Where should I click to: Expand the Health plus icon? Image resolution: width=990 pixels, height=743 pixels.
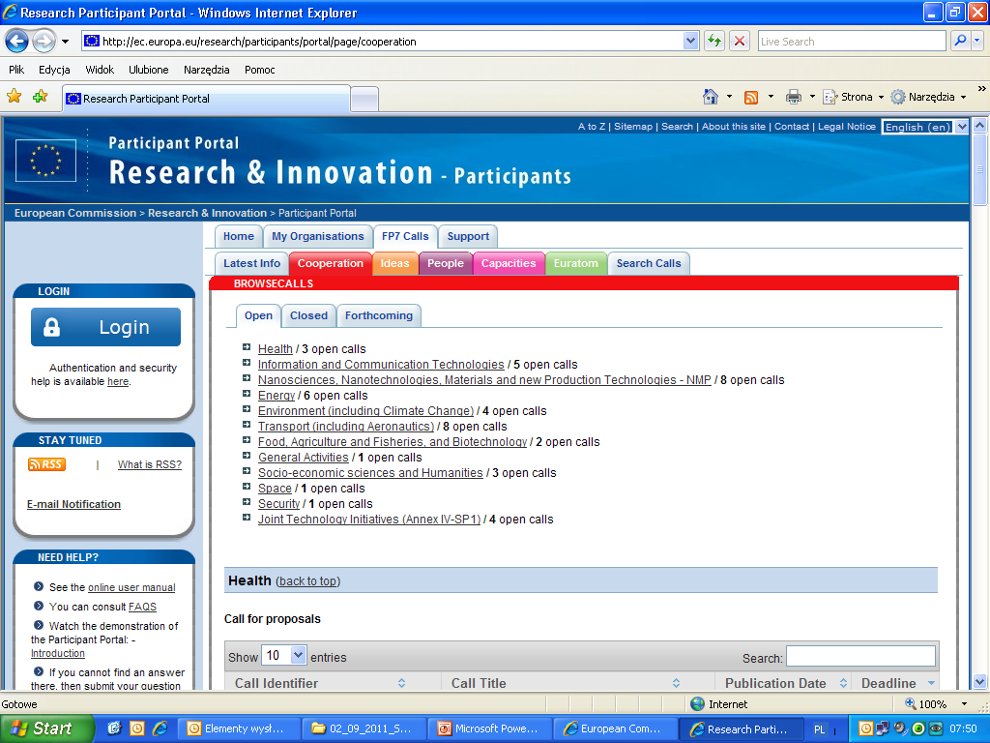tap(247, 347)
